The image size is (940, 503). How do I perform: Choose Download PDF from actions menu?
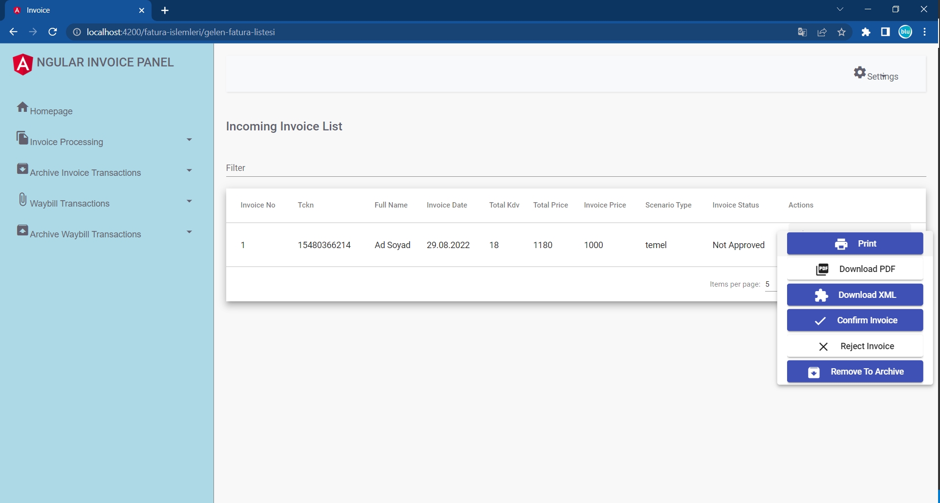[x=855, y=269]
